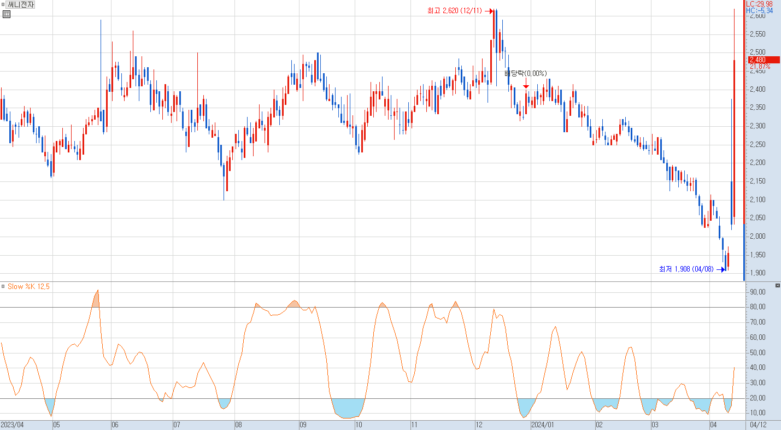Click the 12 month label on the time axis
Image resolution: width=781 pixels, height=430 pixels.
(x=479, y=425)
